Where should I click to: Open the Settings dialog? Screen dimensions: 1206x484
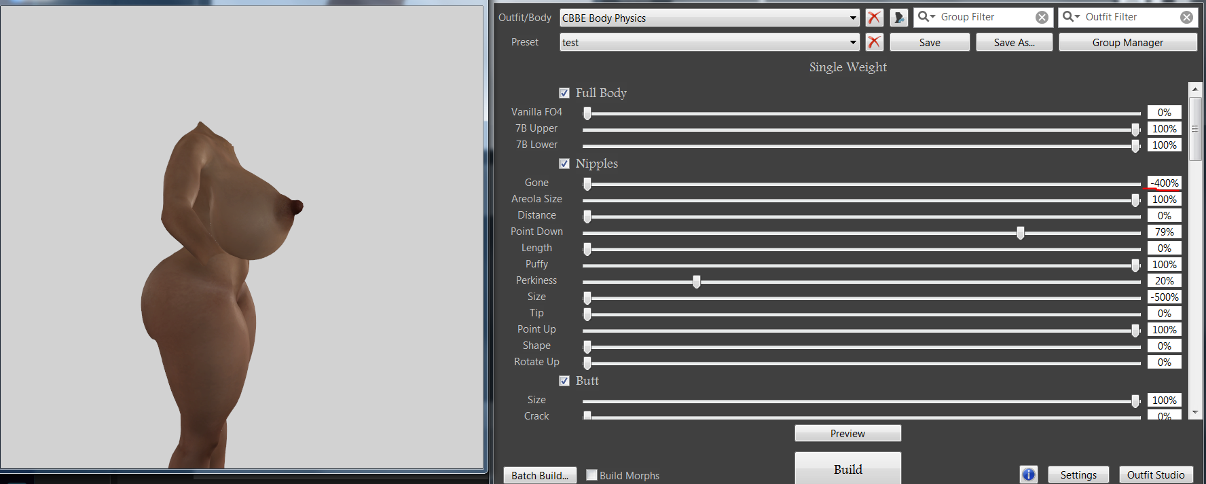click(1078, 474)
